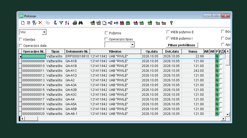Click the tray icon with green plus
The width and height of the screenshot is (247, 138).
(x=150, y=23)
